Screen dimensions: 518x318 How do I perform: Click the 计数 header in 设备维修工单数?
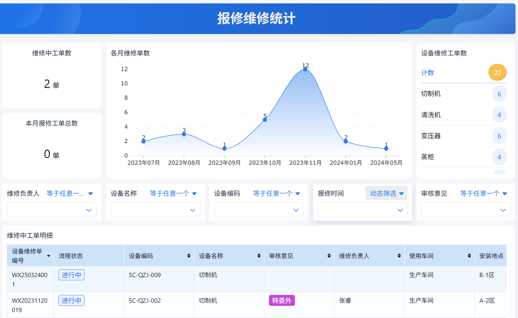click(428, 73)
